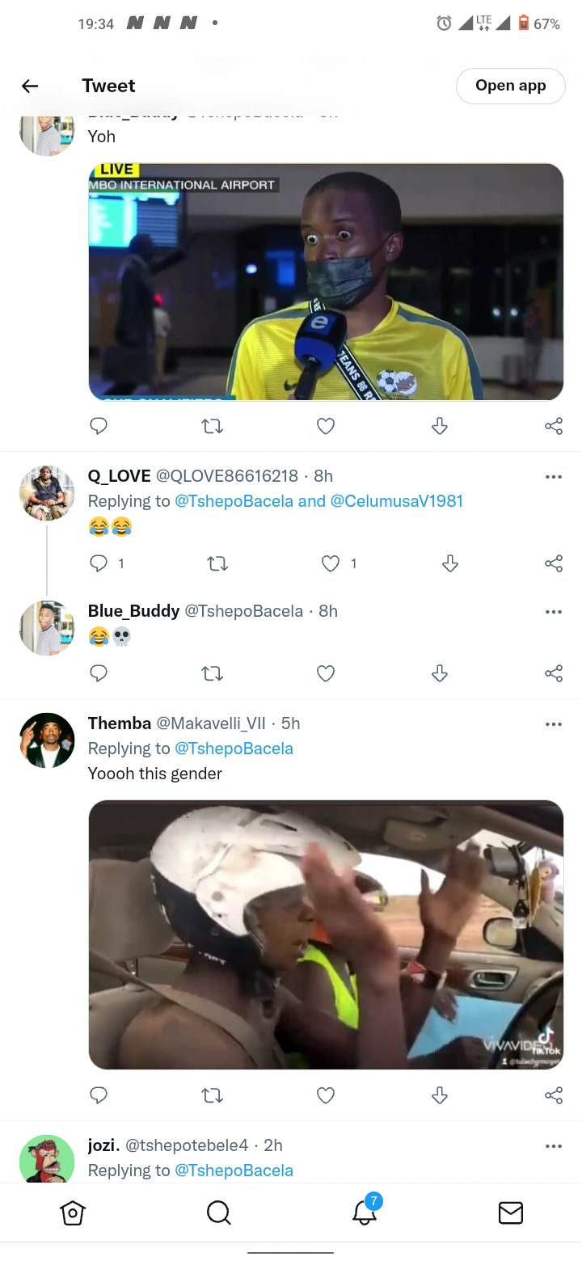The image size is (582, 1261).
Task: Open more options for Q_LOVE's tweet
Action: [x=554, y=477]
